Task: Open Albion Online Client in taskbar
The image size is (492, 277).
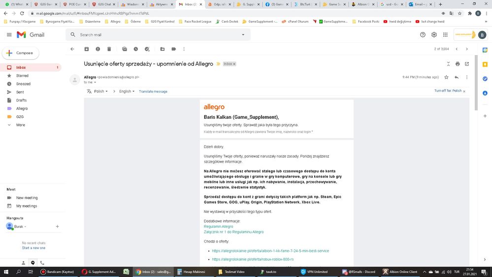Action: (400, 272)
